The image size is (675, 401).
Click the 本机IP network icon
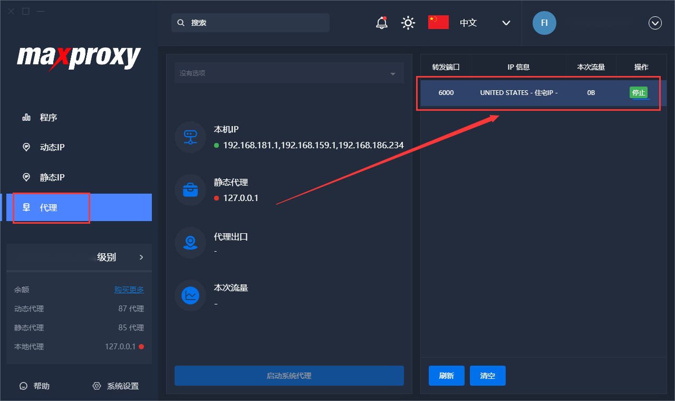click(x=190, y=137)
